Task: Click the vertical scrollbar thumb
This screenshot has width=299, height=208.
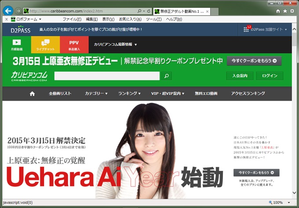Action: 294,39
